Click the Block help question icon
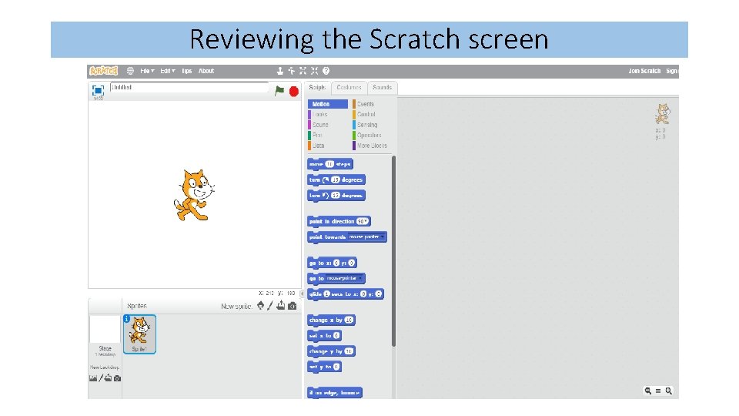Image resolution: width=739 pixels, height=416 pixels. tap(326, 71)
